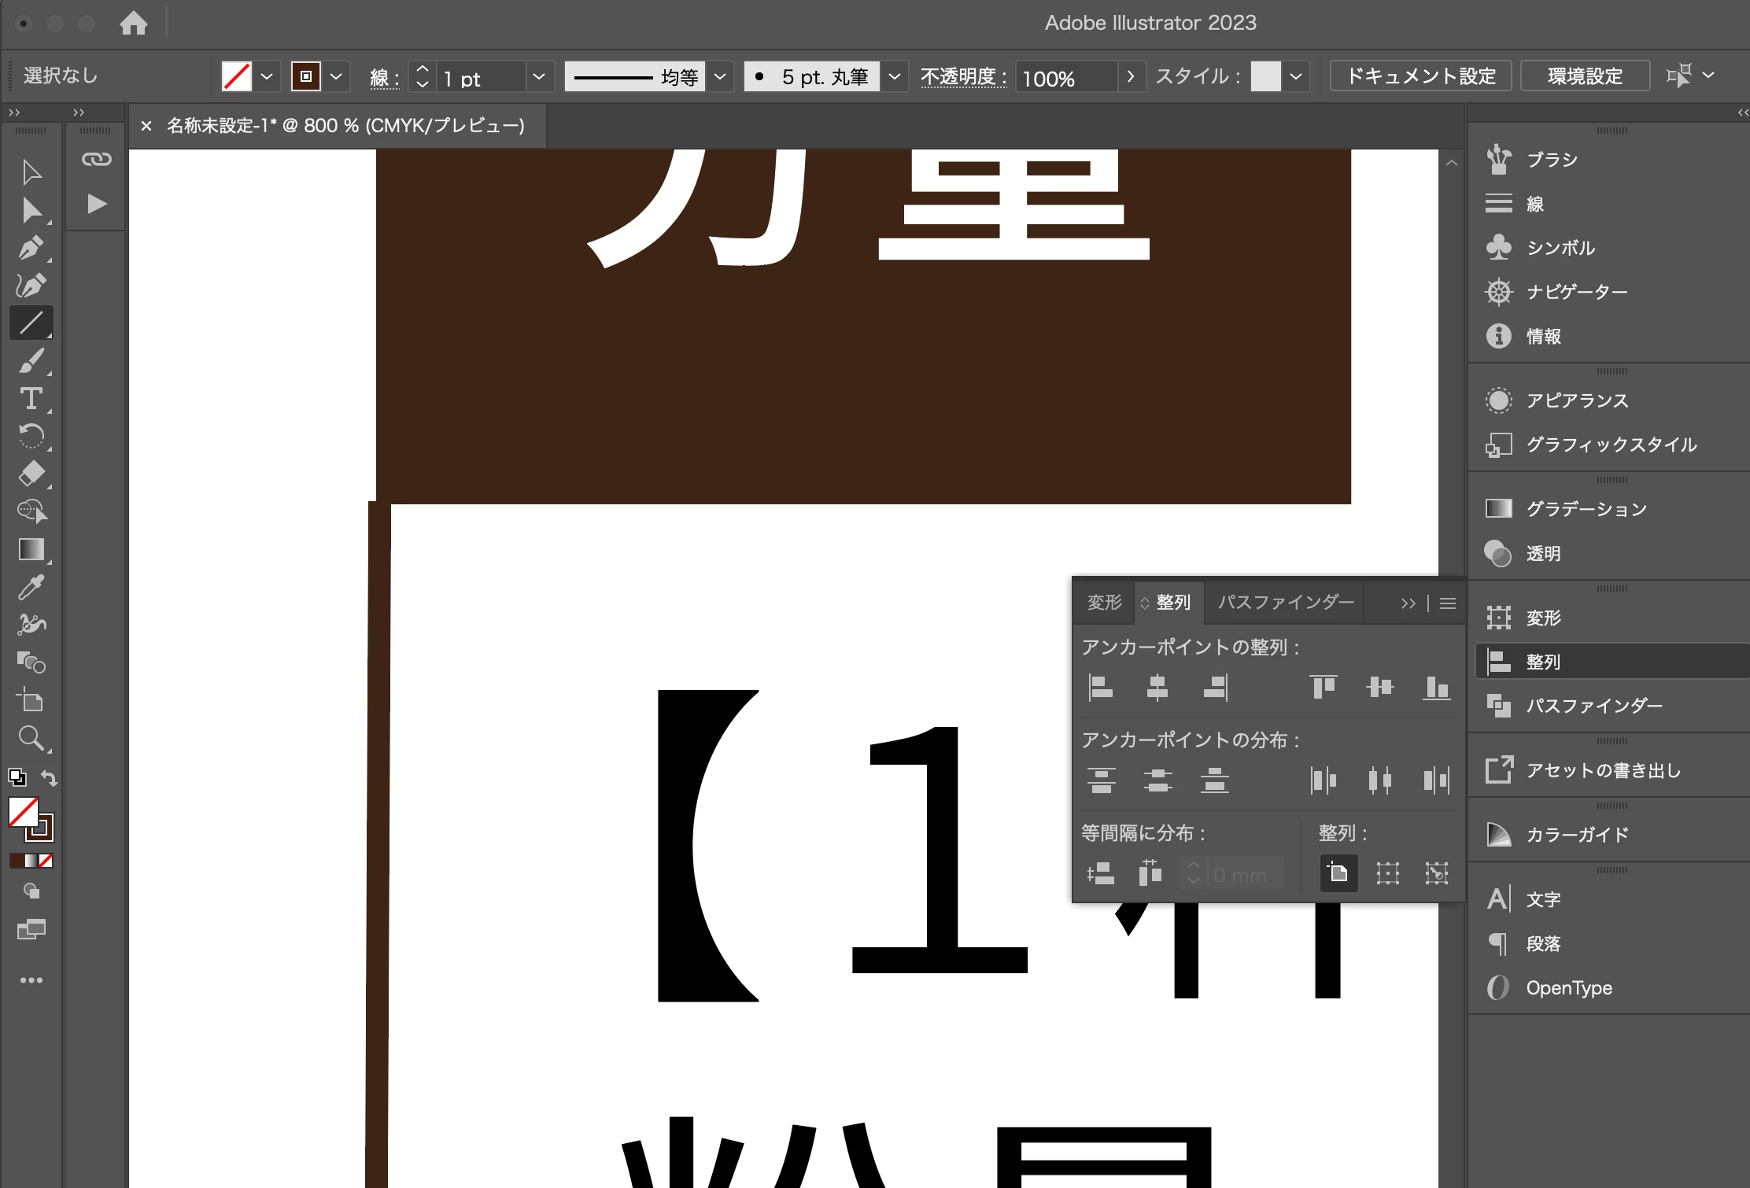Image resolution: width=1750 pixels, height=1188 pixels.
Task: Swap fill and stroke colors
Action: click(x=49, y=777)
